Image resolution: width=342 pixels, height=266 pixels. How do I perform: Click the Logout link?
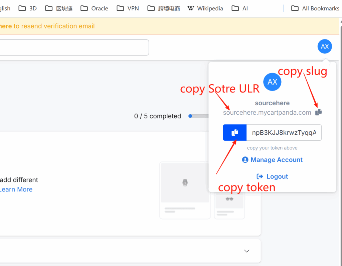pos(272,176)
